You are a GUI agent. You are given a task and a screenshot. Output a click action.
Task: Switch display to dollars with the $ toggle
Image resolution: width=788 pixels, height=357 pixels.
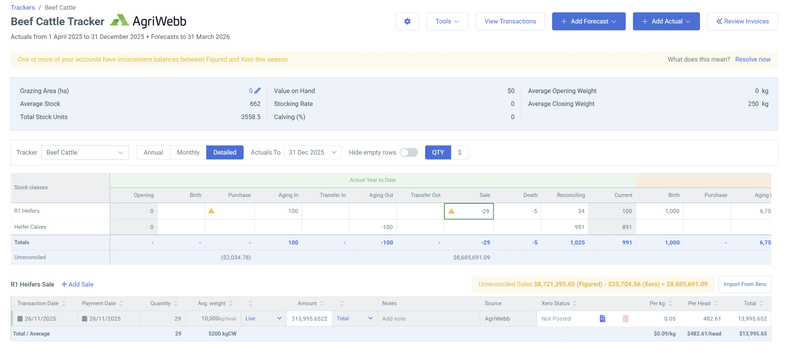coord(460,152)
